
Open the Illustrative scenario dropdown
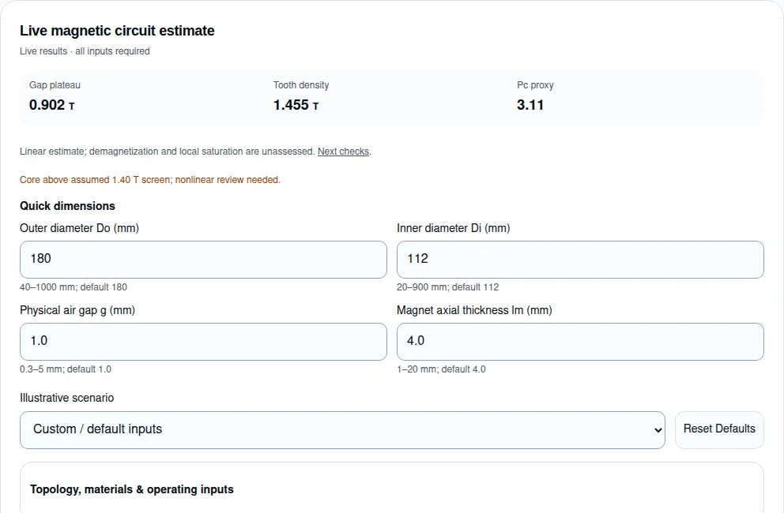(x=342, y=429)
